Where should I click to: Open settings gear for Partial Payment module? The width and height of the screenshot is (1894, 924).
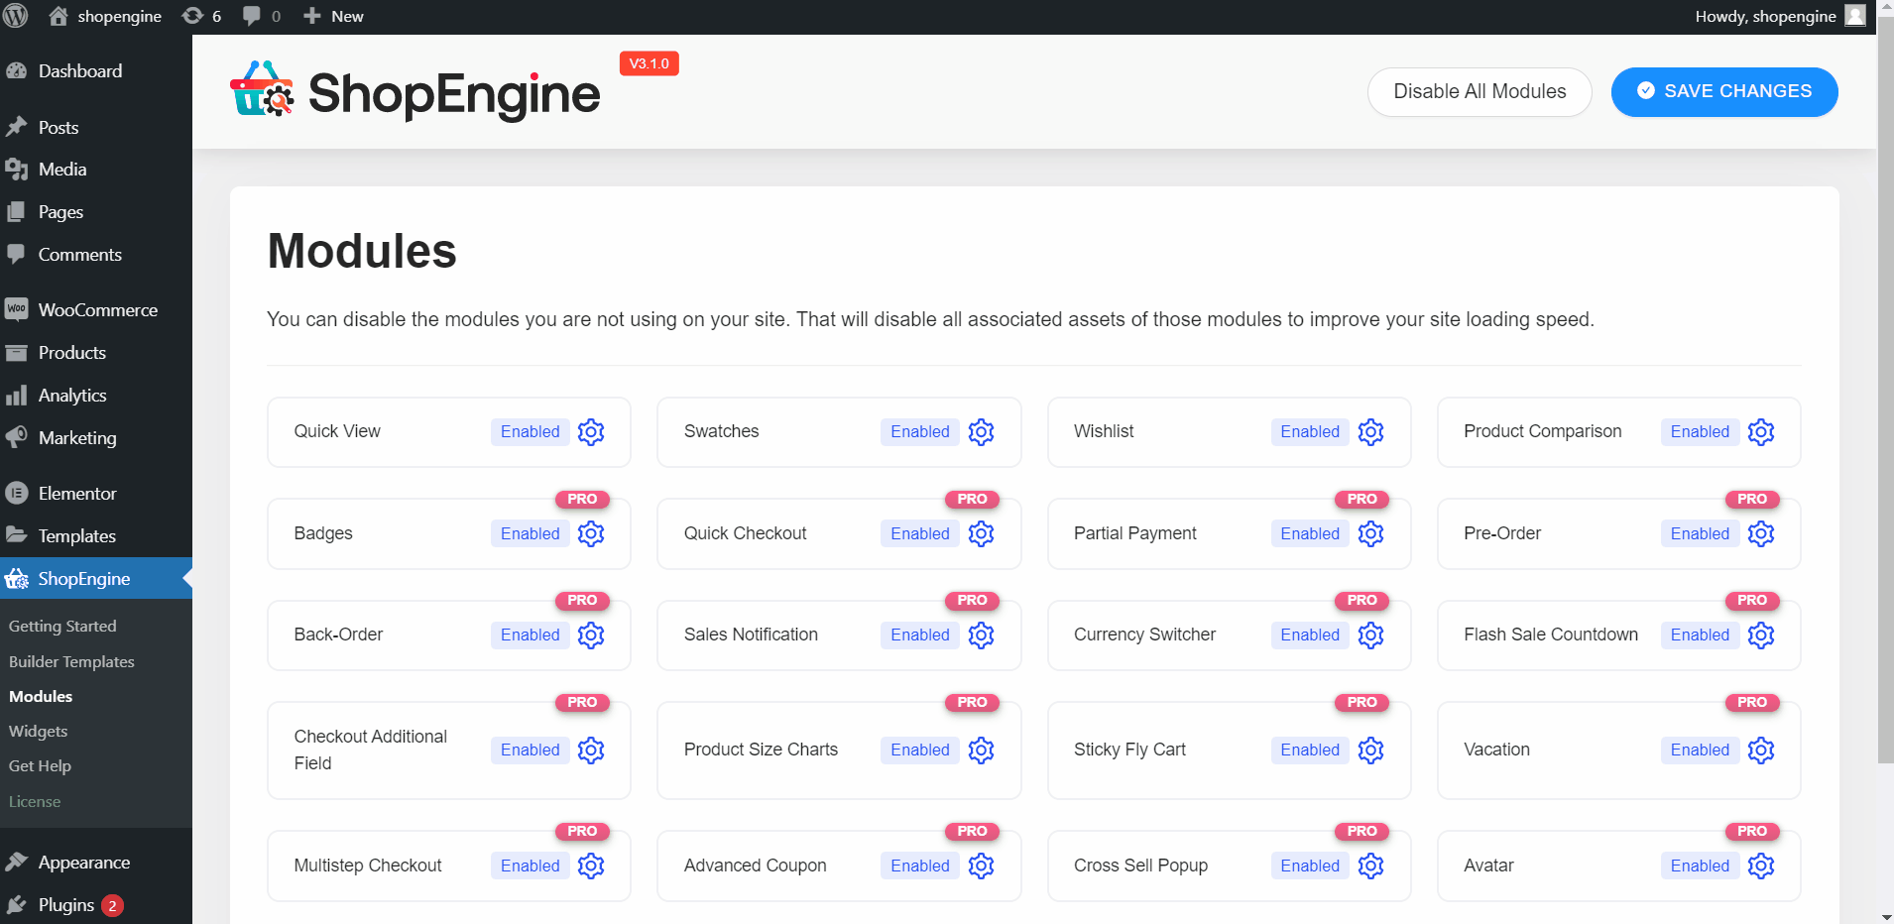[x=1370, y=533]
